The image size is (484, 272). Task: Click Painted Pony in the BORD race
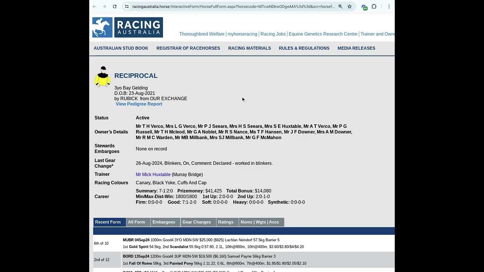tap(181, 263)
